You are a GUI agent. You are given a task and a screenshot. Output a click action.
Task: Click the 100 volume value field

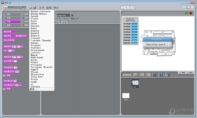(17, 71)
